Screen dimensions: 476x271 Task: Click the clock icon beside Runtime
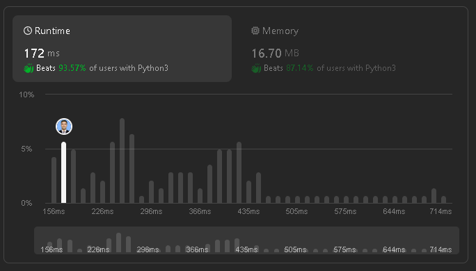point(28,31)
